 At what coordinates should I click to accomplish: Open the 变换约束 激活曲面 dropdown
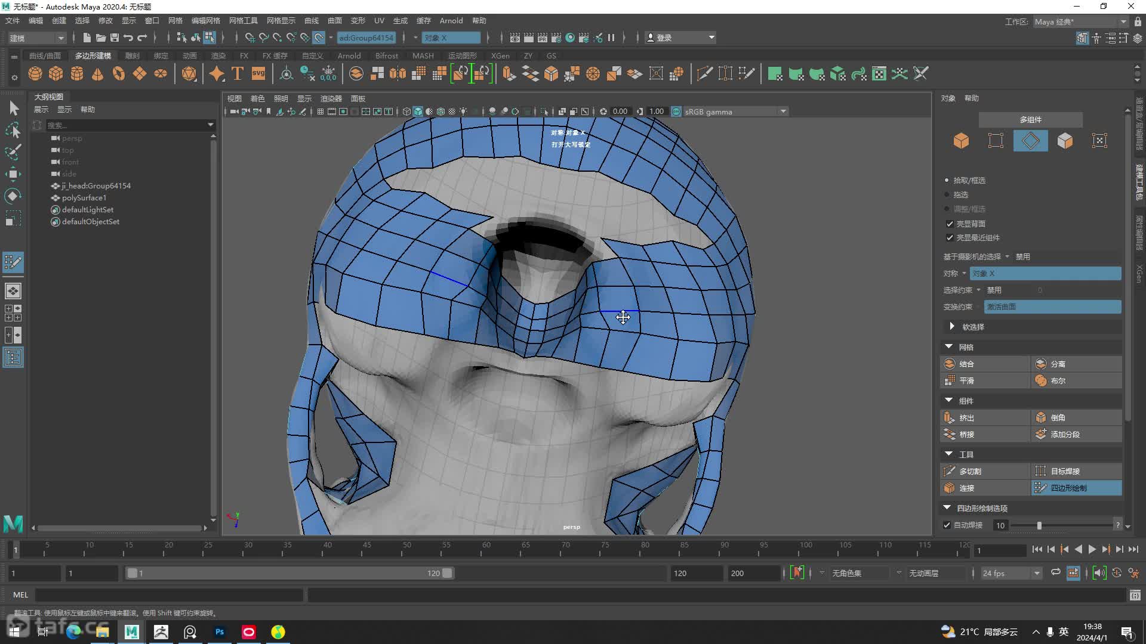pos(1052,306)
